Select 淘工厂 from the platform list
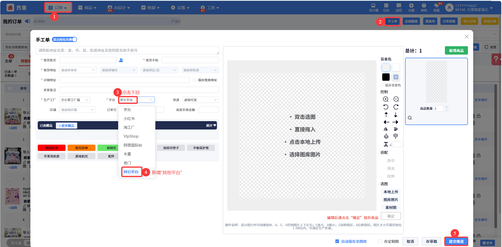This screenshot has height=247, width=502. coord(137,127)
